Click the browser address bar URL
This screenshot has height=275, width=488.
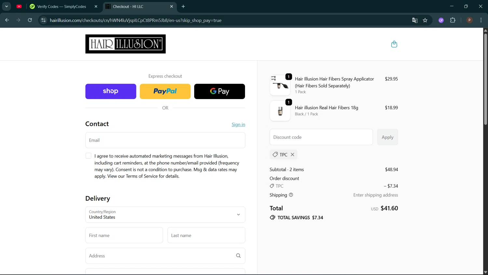point(136,20)
